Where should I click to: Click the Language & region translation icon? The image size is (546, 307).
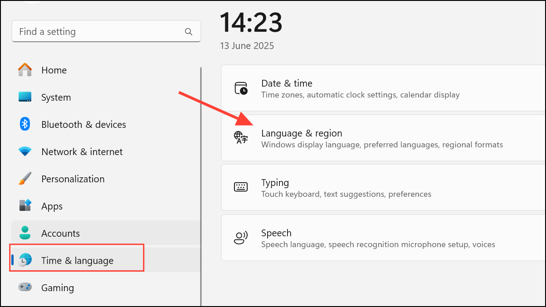click(x=241, y=137)
